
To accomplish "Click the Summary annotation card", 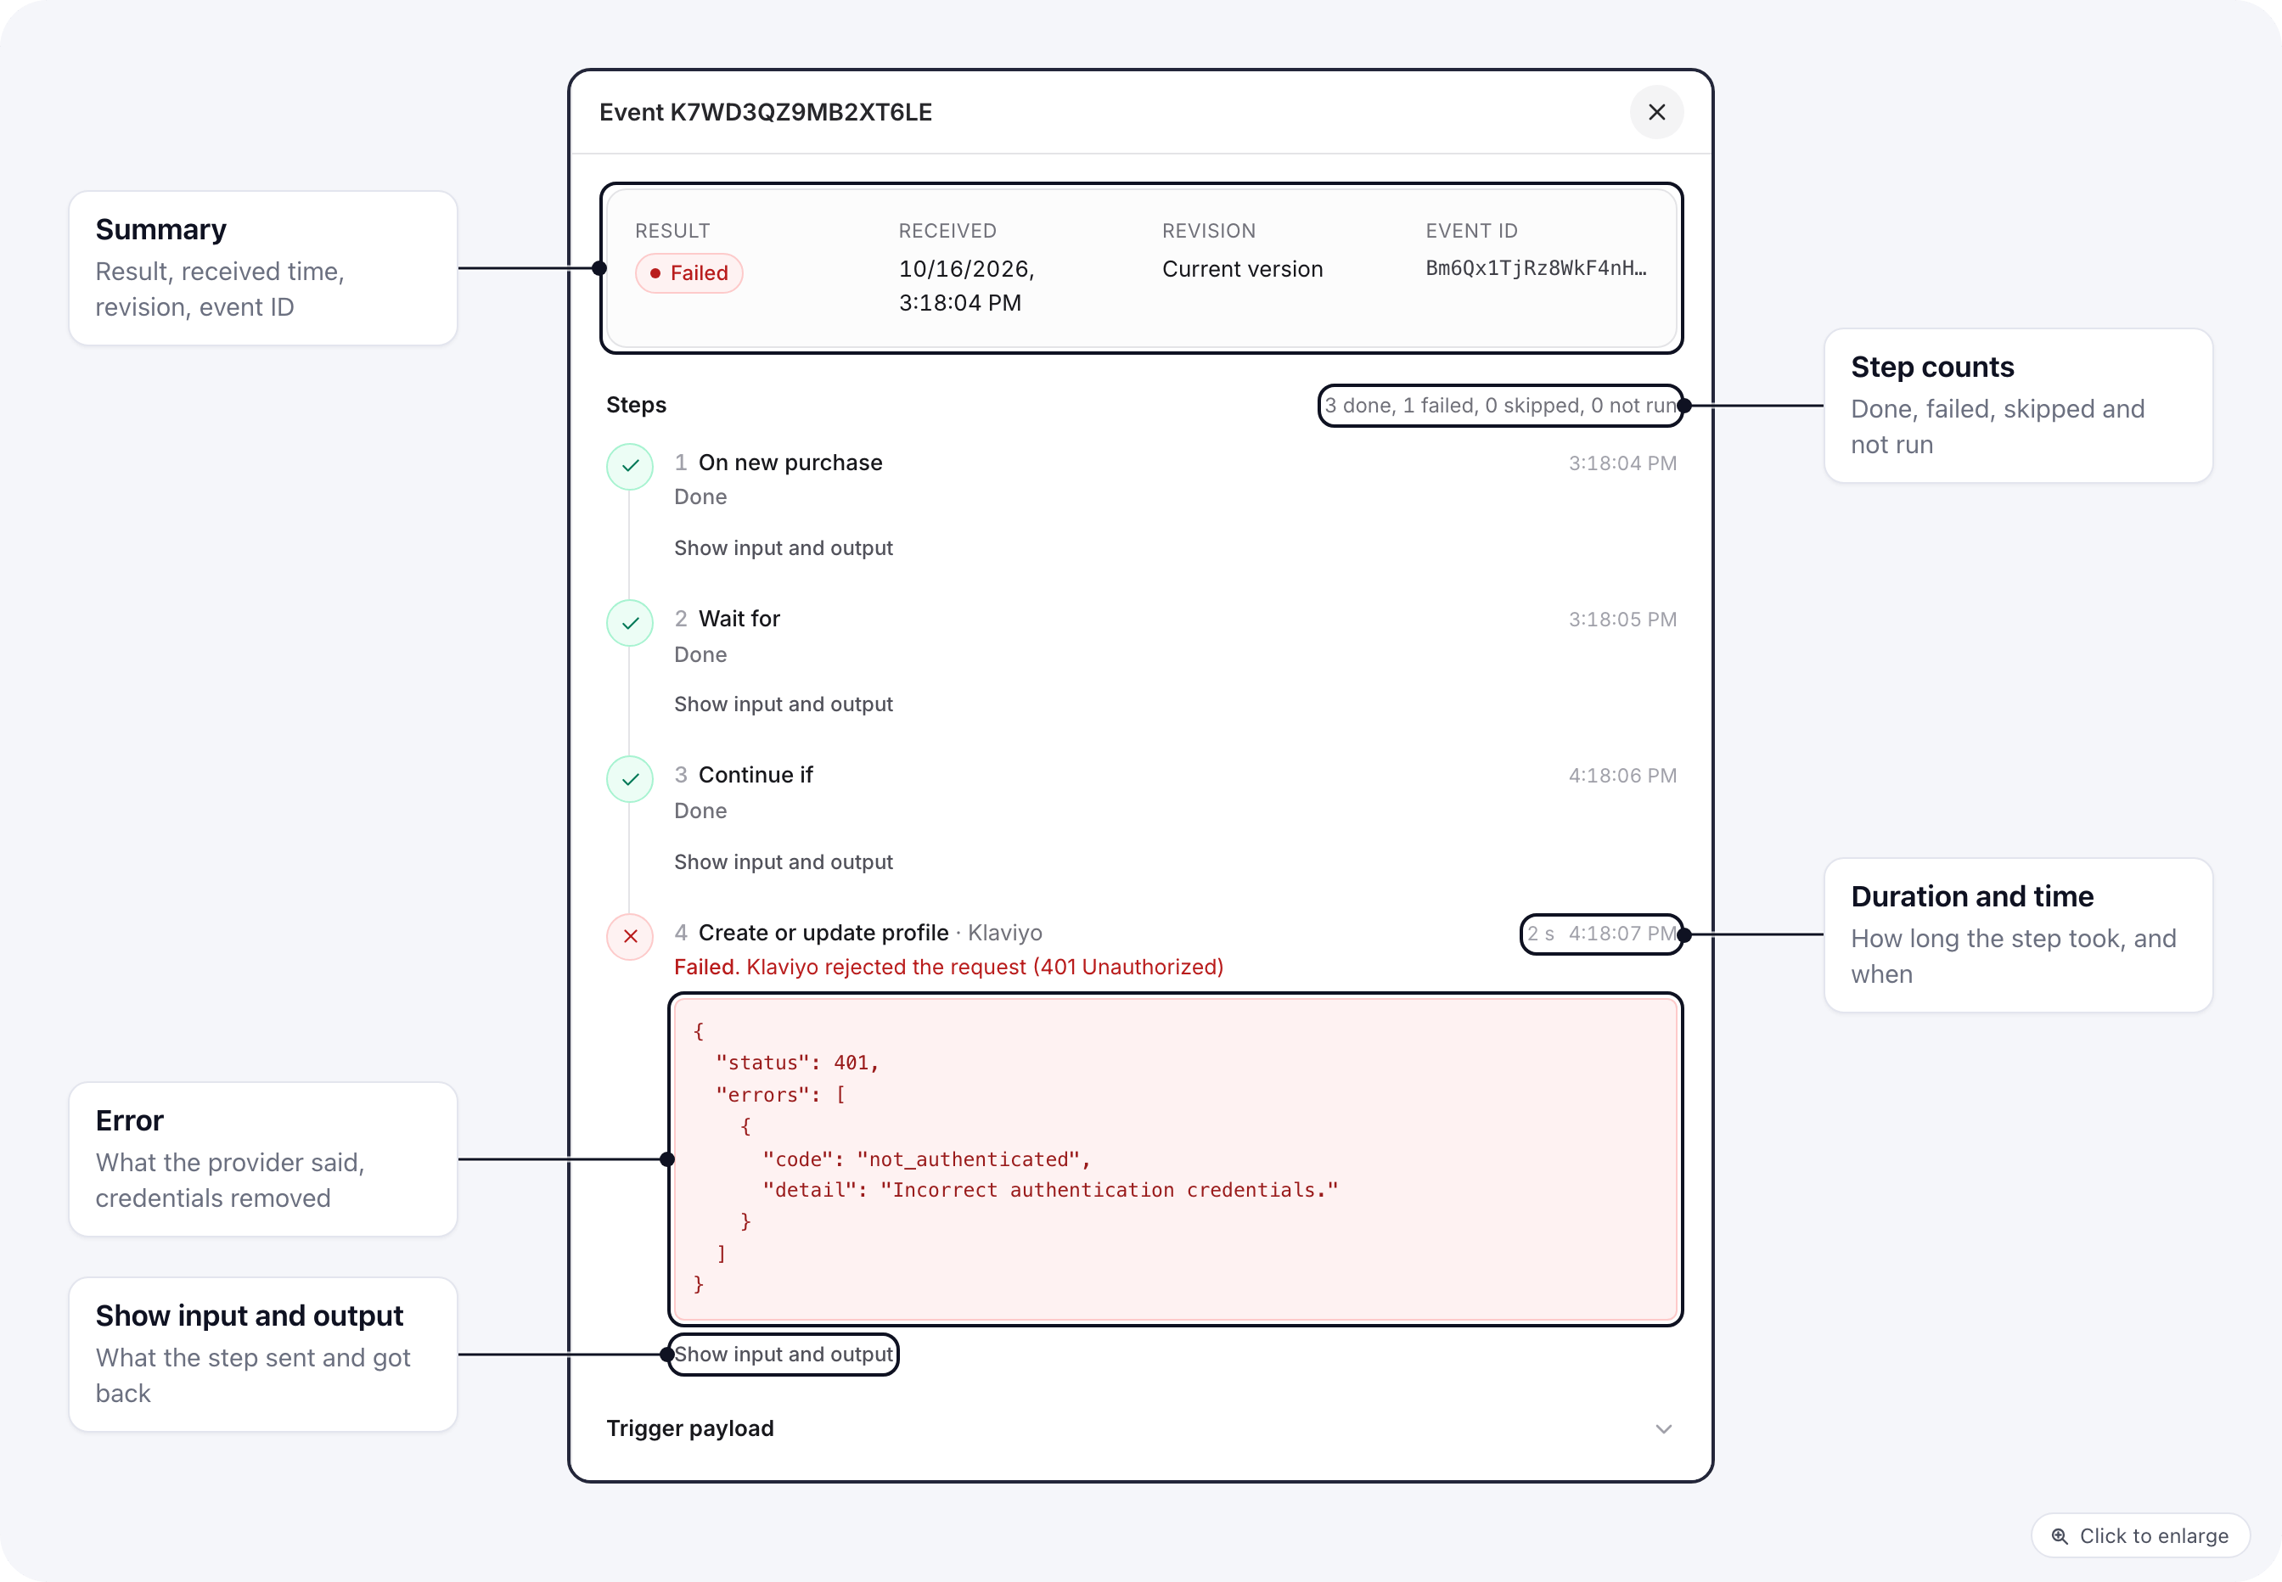I will [x=262, y=267].
